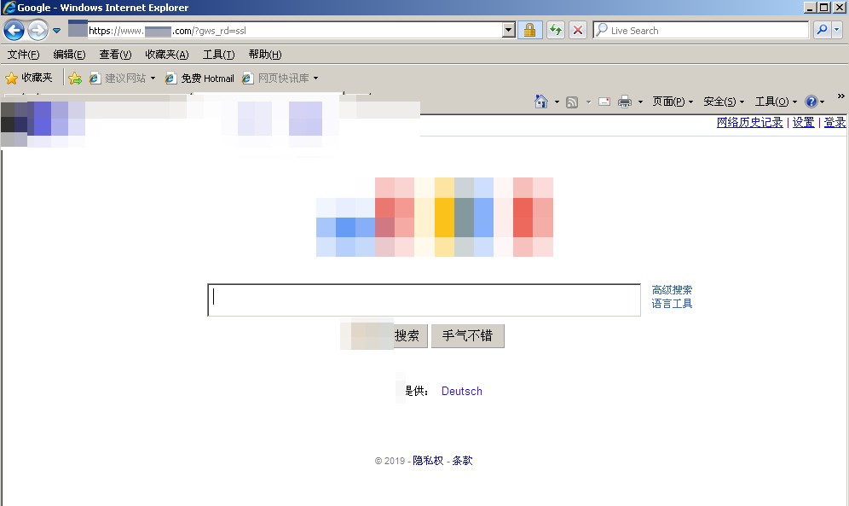Click the Add to favorites bar icon
This screenshot has width=849, height=506.
pyautogui.click(x=75, y=79)
